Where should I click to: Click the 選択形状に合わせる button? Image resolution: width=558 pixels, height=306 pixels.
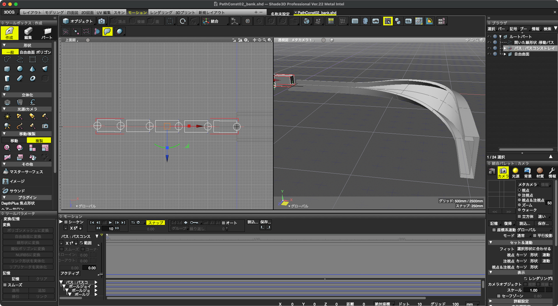[534, 249]
